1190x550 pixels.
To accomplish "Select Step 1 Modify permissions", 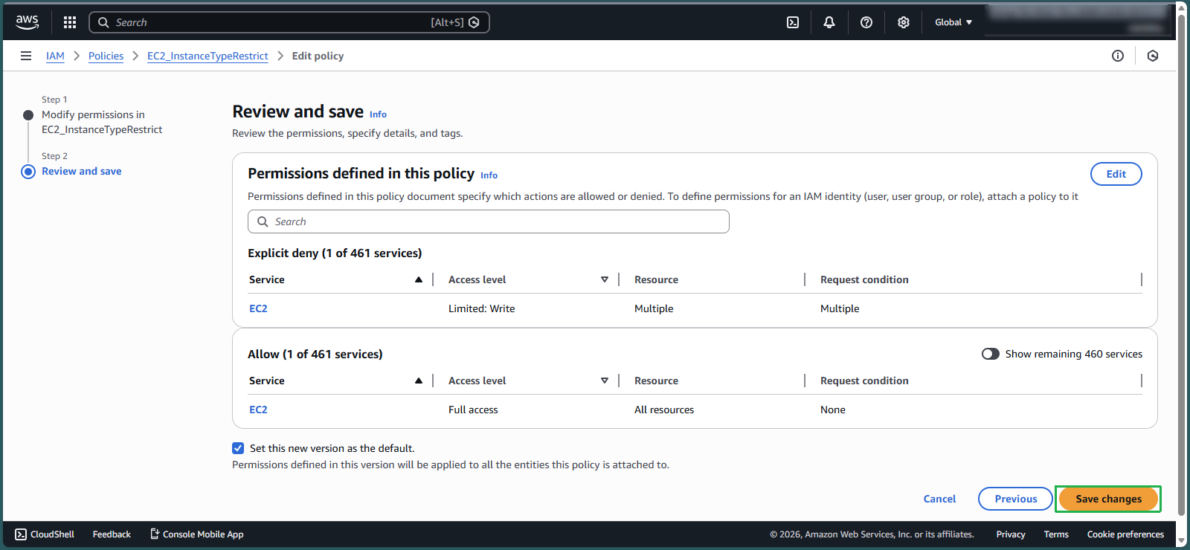I will pyautogui.click(x=102, y=122).
